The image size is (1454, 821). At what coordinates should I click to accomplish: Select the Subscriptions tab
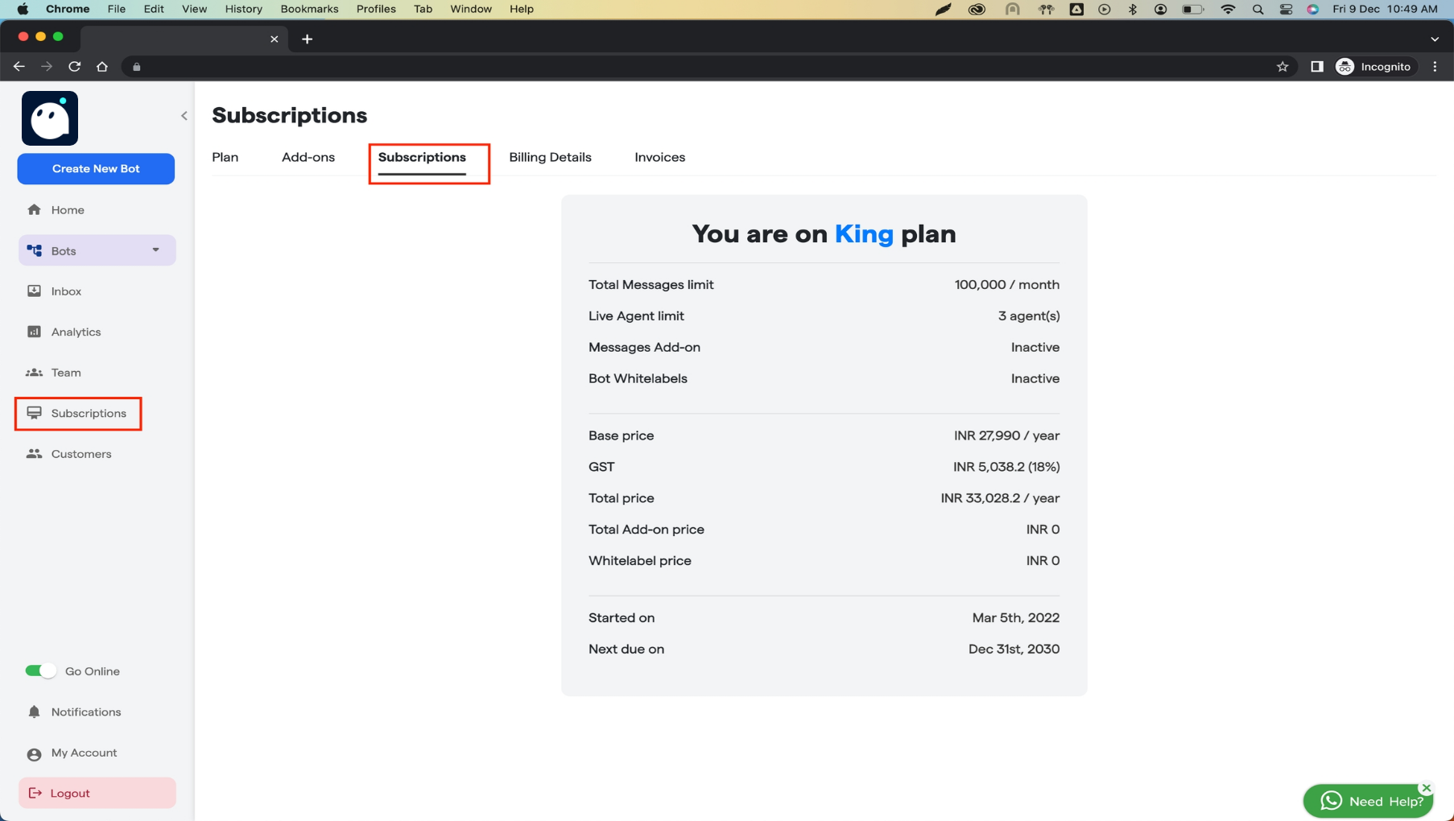(x=422, y=158)
